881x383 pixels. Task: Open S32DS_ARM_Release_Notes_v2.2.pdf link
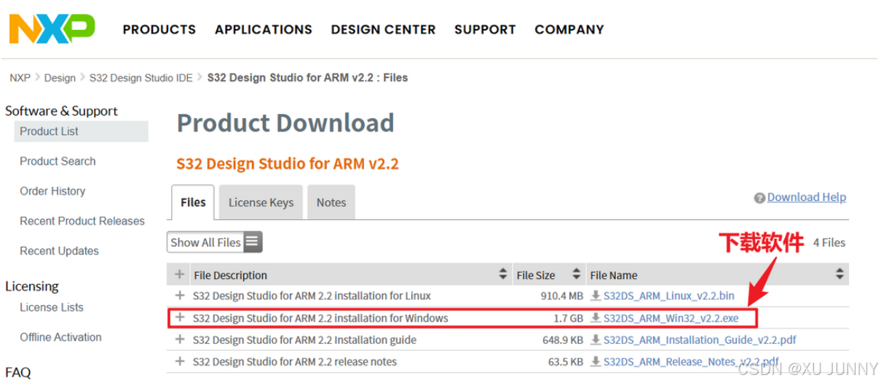691,362
